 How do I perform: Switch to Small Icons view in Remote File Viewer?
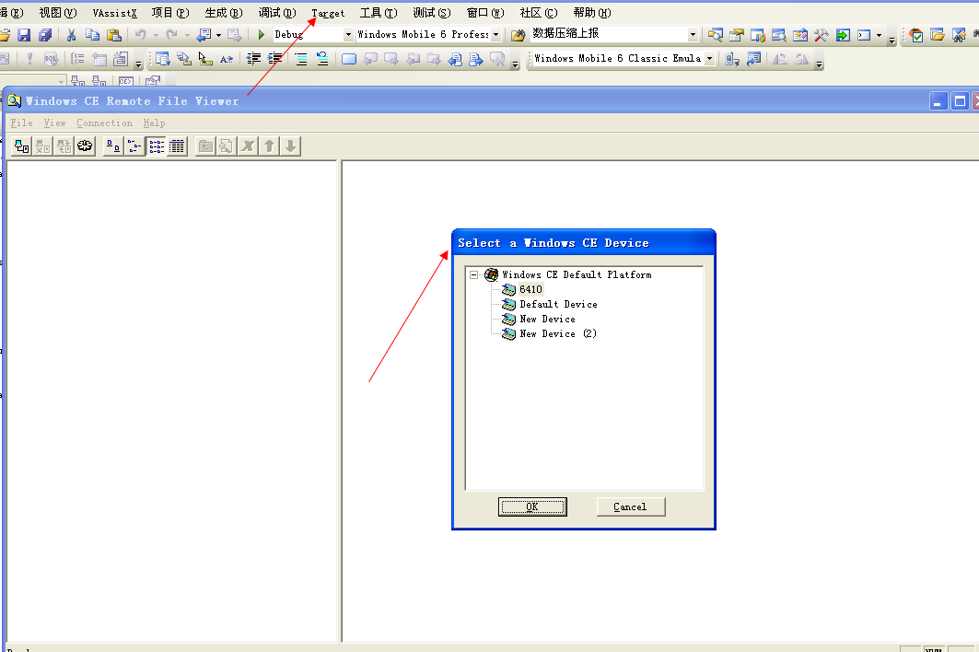[134, 146]
